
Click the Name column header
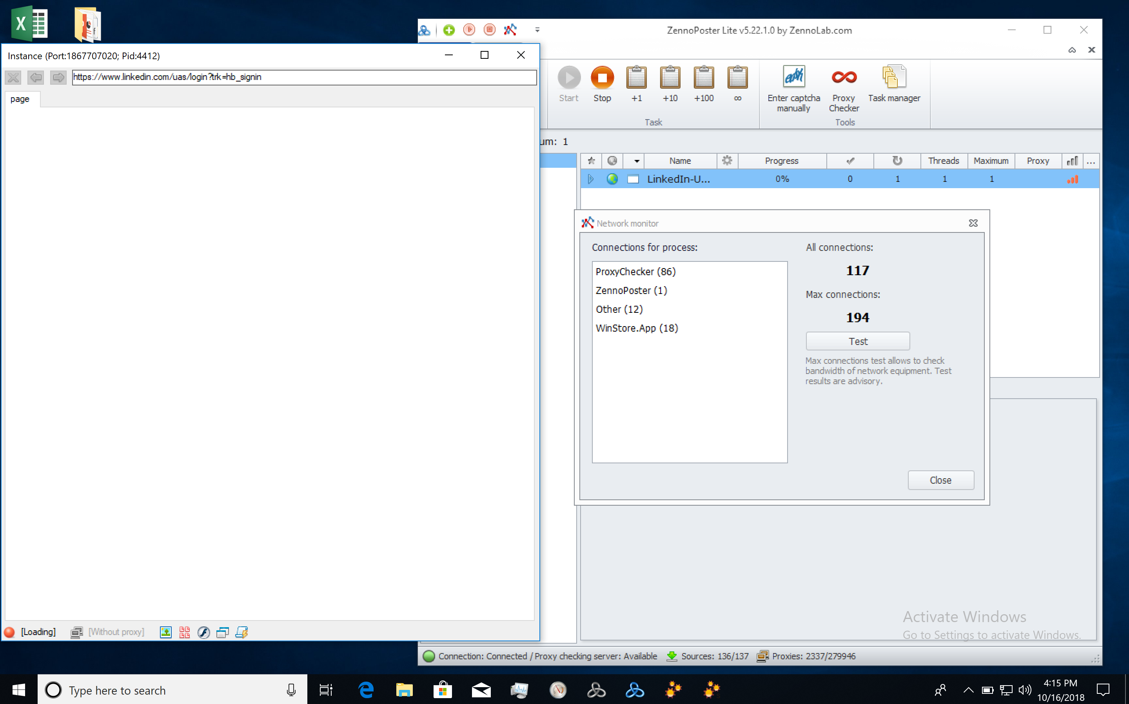[x=680, y=161]
